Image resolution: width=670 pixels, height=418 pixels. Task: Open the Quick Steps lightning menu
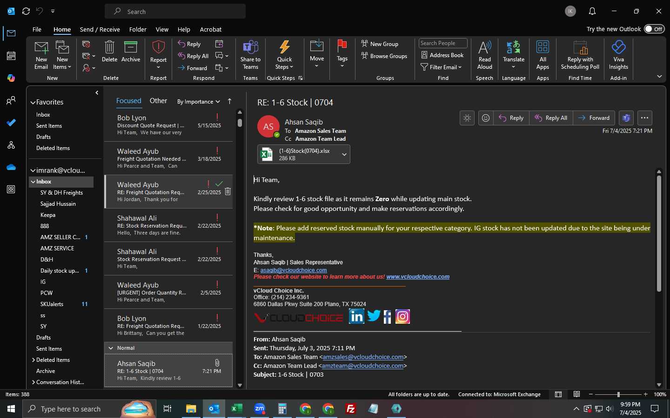pyautogui.click(x=284, y=55)
